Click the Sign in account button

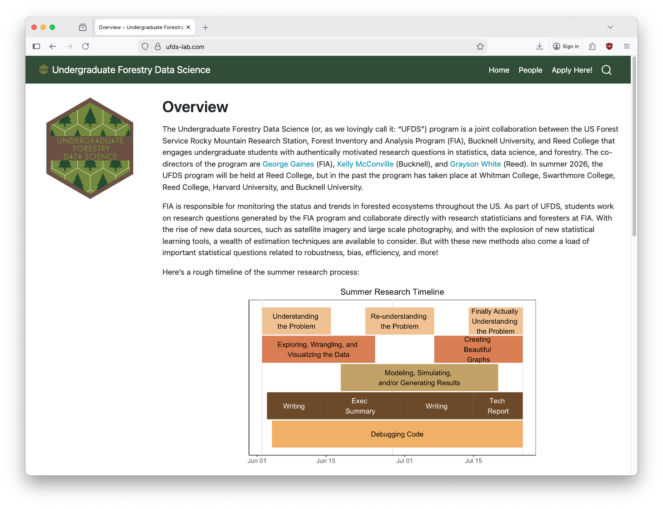click(566, 46)
